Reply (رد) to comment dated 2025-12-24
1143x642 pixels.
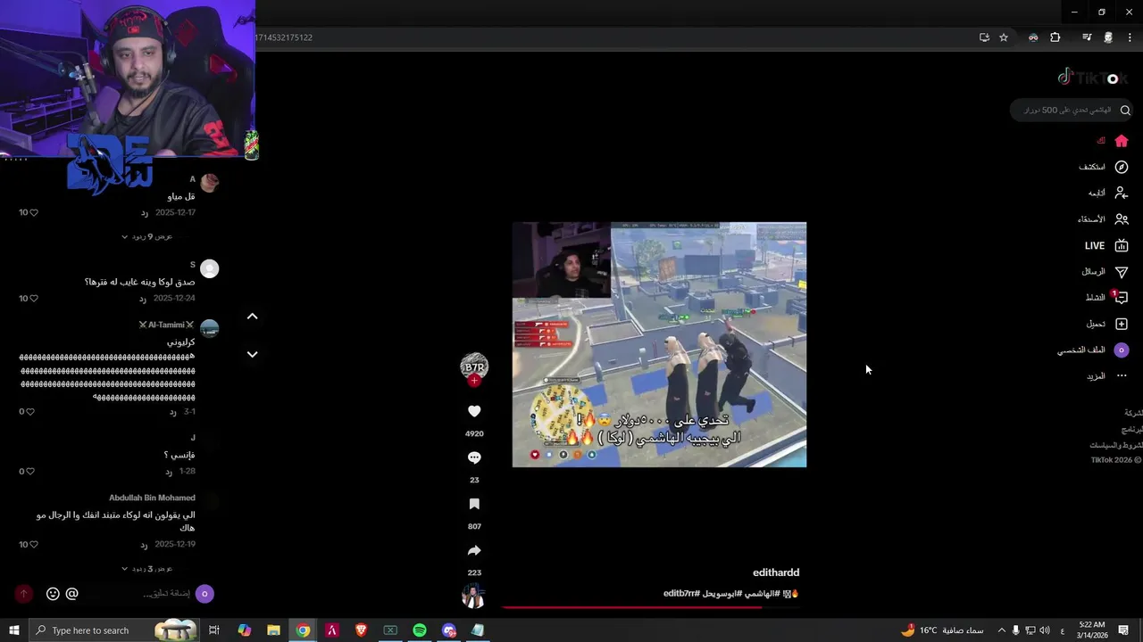142,298
